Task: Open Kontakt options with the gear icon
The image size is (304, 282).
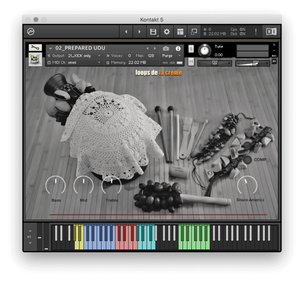Action: 167,31
